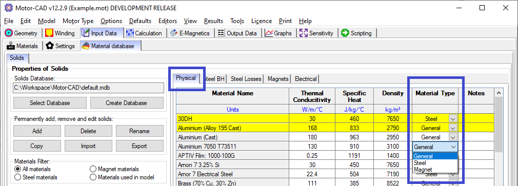The width and height of the screenshot is (518, 186).
Task: Open Material Type dropdown for Aluminium Alloy 195 Cast
Action: click(453, 128)
